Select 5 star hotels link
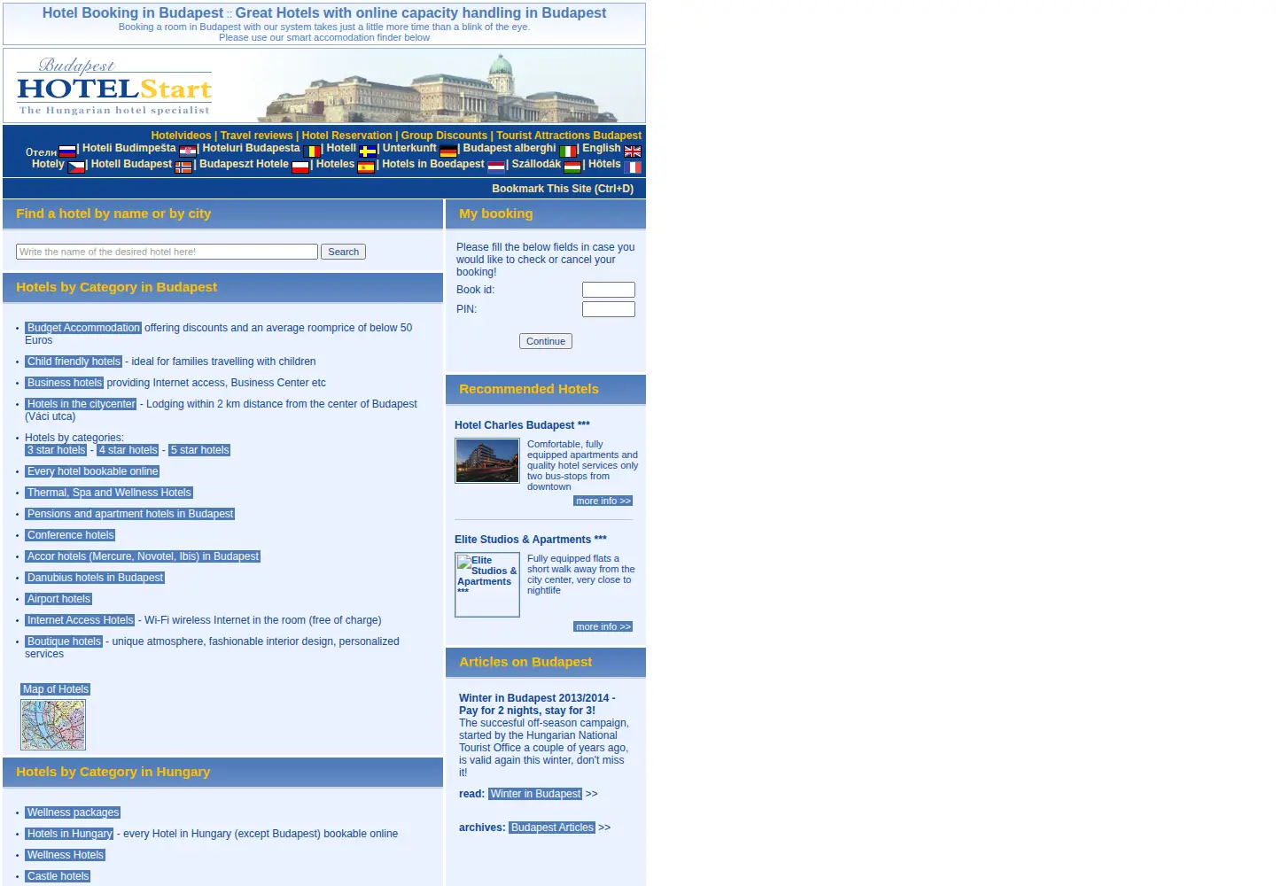 point(199,450)
